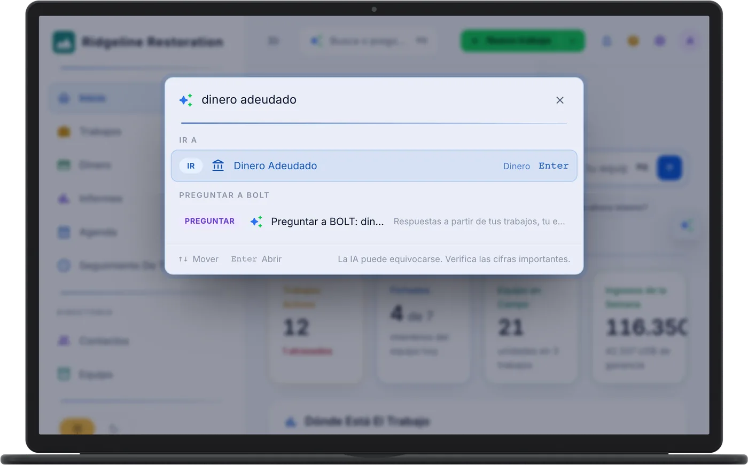The width and height of the screenshot is (748, 465).
Task: Open the "Dinero Adeudado" result
Action: point(374,166)
